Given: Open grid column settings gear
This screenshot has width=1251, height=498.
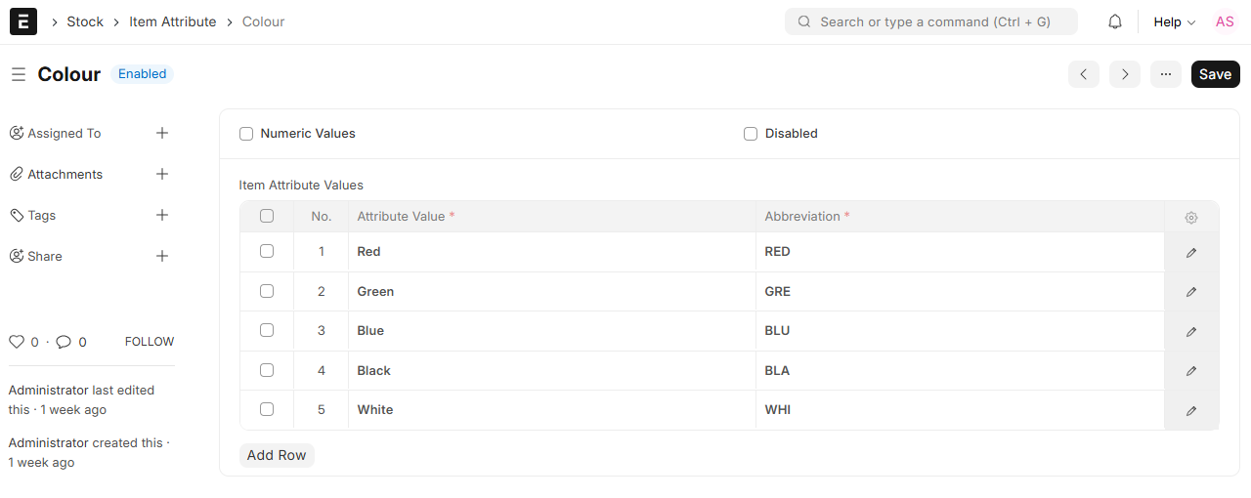Looking at the screenshot, I should (1190, 218).
